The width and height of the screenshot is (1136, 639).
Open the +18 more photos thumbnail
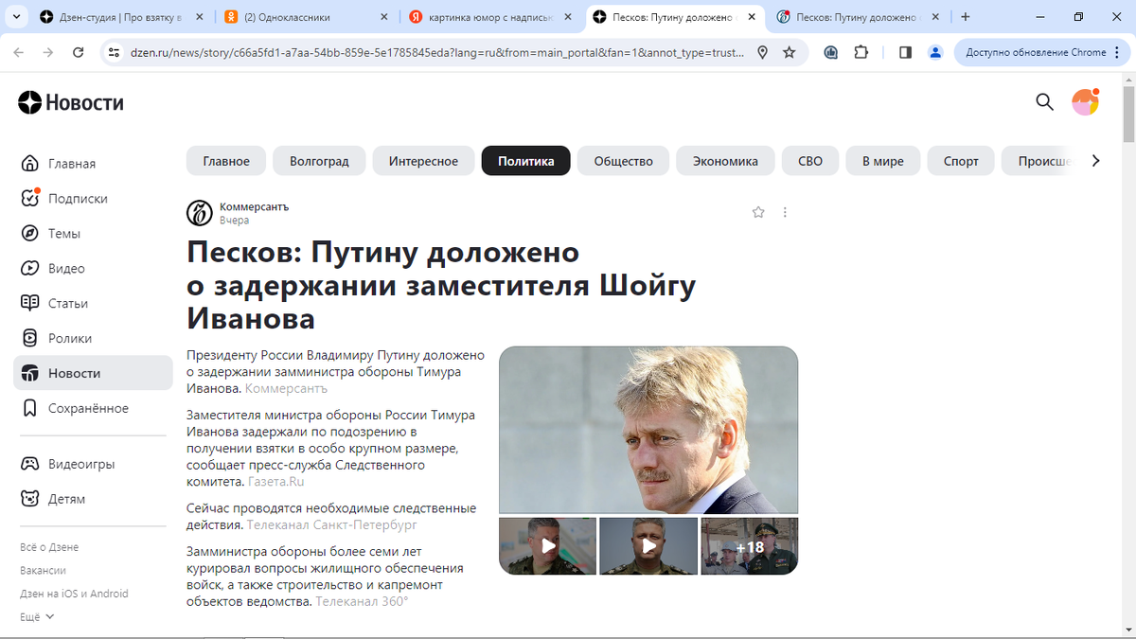[750, 546]
